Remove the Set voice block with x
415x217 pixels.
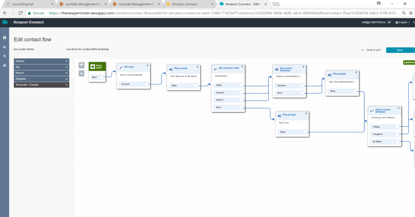point(148,65)
